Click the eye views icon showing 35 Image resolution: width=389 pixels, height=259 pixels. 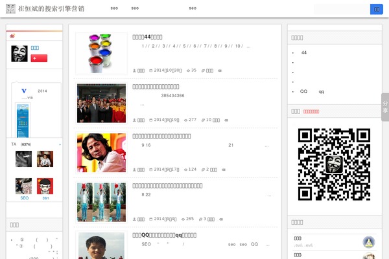[x=188, y=71]
